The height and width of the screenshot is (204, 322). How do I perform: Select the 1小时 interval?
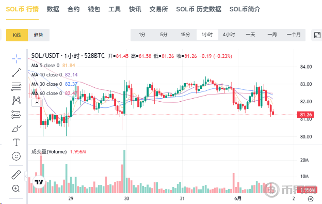click(x=207, y=35)
